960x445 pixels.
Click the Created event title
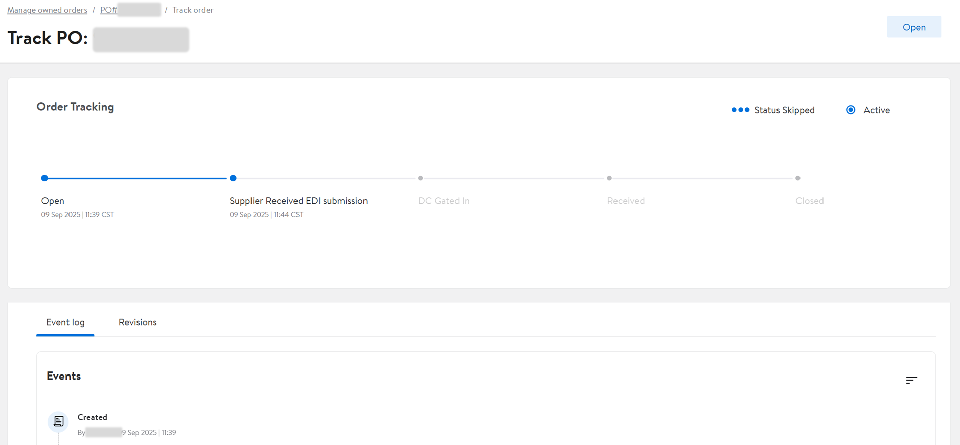click(x=93, y=417)
